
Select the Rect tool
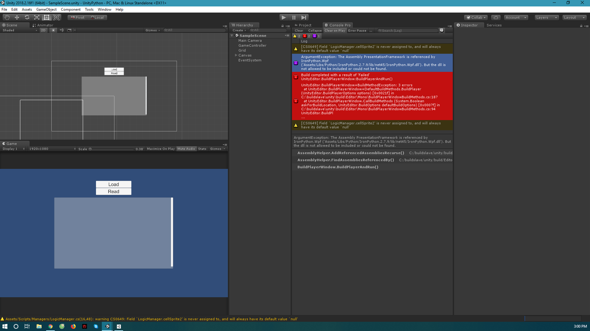46,17
